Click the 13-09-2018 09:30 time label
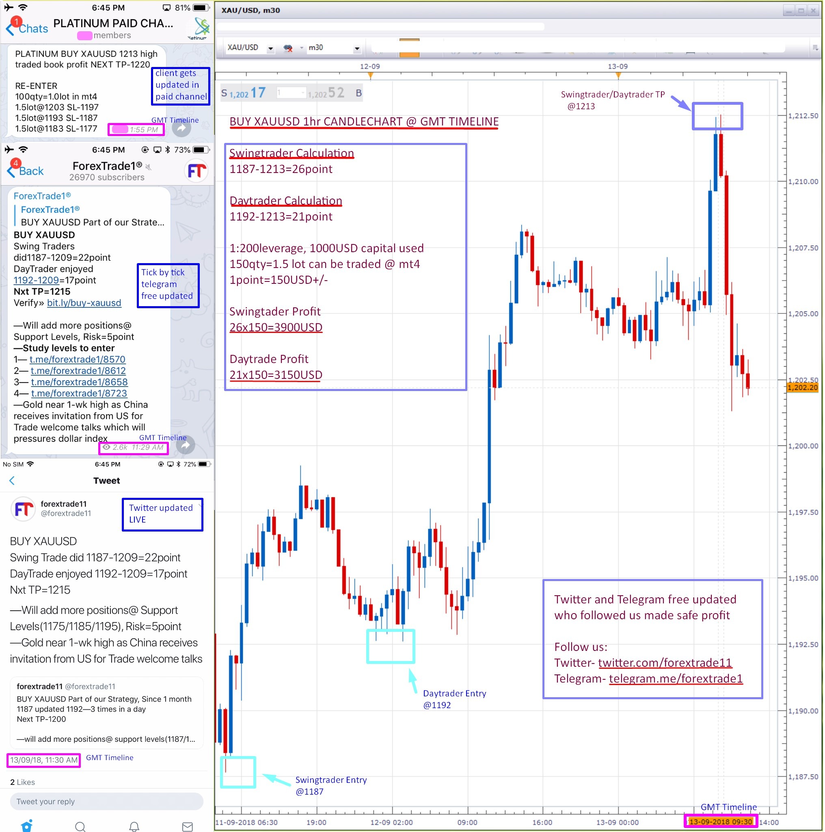This screenshot has height=832, width=825. click(x=721, y=822)
